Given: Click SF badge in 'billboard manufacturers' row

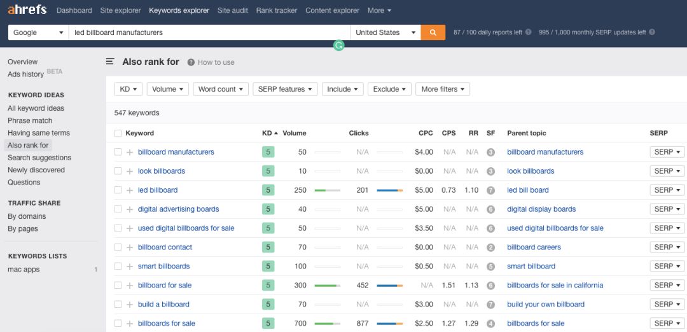Looking at the screenshot, I should tap(490, 153).
